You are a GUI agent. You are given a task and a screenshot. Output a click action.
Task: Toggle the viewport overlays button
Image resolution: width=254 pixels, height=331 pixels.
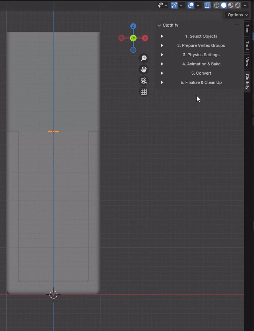pos(191,5)
